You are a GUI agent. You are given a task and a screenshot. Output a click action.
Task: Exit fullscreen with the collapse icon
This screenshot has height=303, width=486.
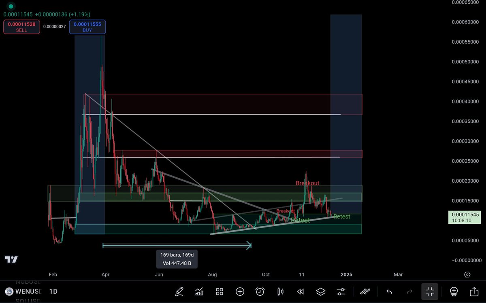click(430, 291)
